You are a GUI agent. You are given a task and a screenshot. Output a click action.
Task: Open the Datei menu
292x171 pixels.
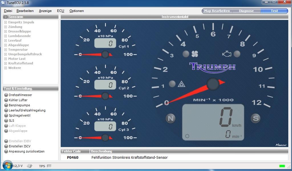pos(8,11)
